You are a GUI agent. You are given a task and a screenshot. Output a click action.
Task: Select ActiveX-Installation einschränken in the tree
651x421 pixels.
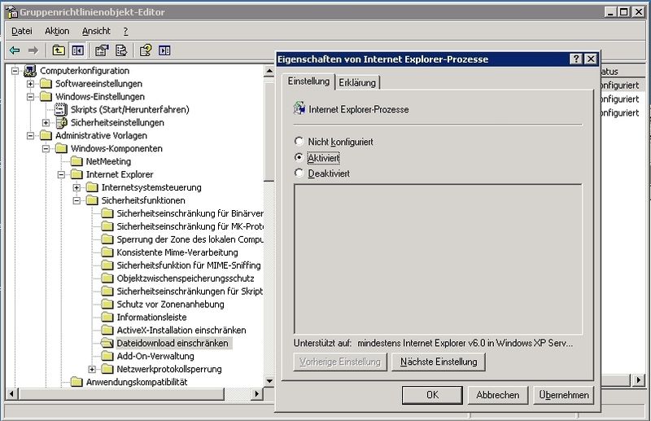pyautogui.click(x=181, y=330)
